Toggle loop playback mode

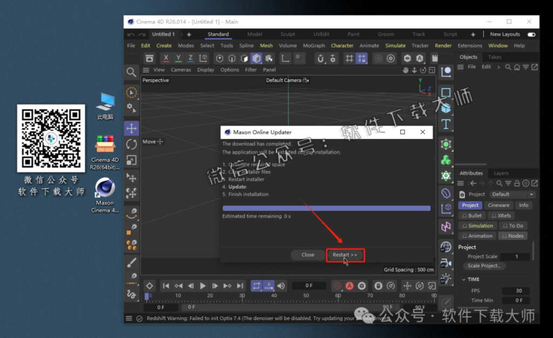coord(256,286)
